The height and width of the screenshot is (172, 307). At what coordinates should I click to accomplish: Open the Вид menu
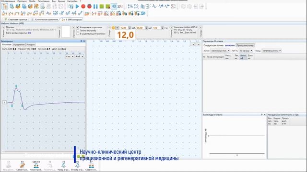(x=54, y=1)
